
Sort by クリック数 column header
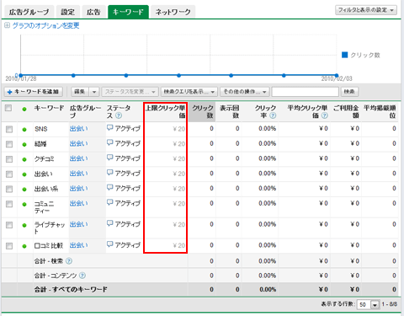(203, 111)
